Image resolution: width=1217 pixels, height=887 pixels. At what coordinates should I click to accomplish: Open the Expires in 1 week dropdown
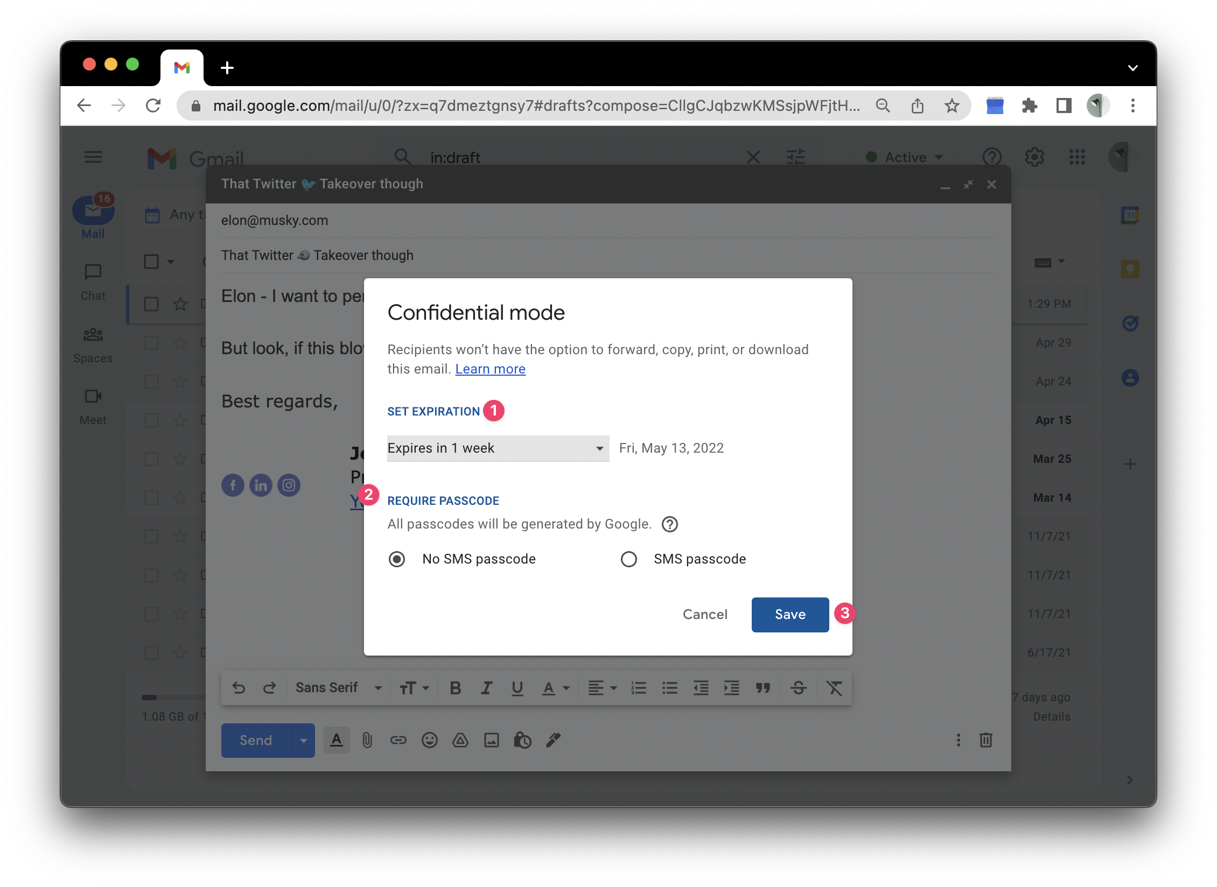point(498,448)
